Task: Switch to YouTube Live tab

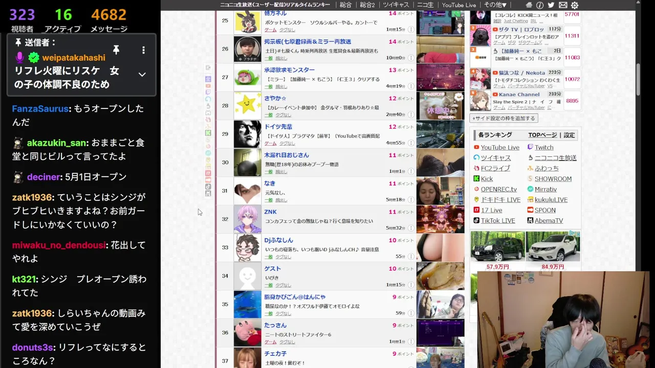Action: click(x=459, y=5)
